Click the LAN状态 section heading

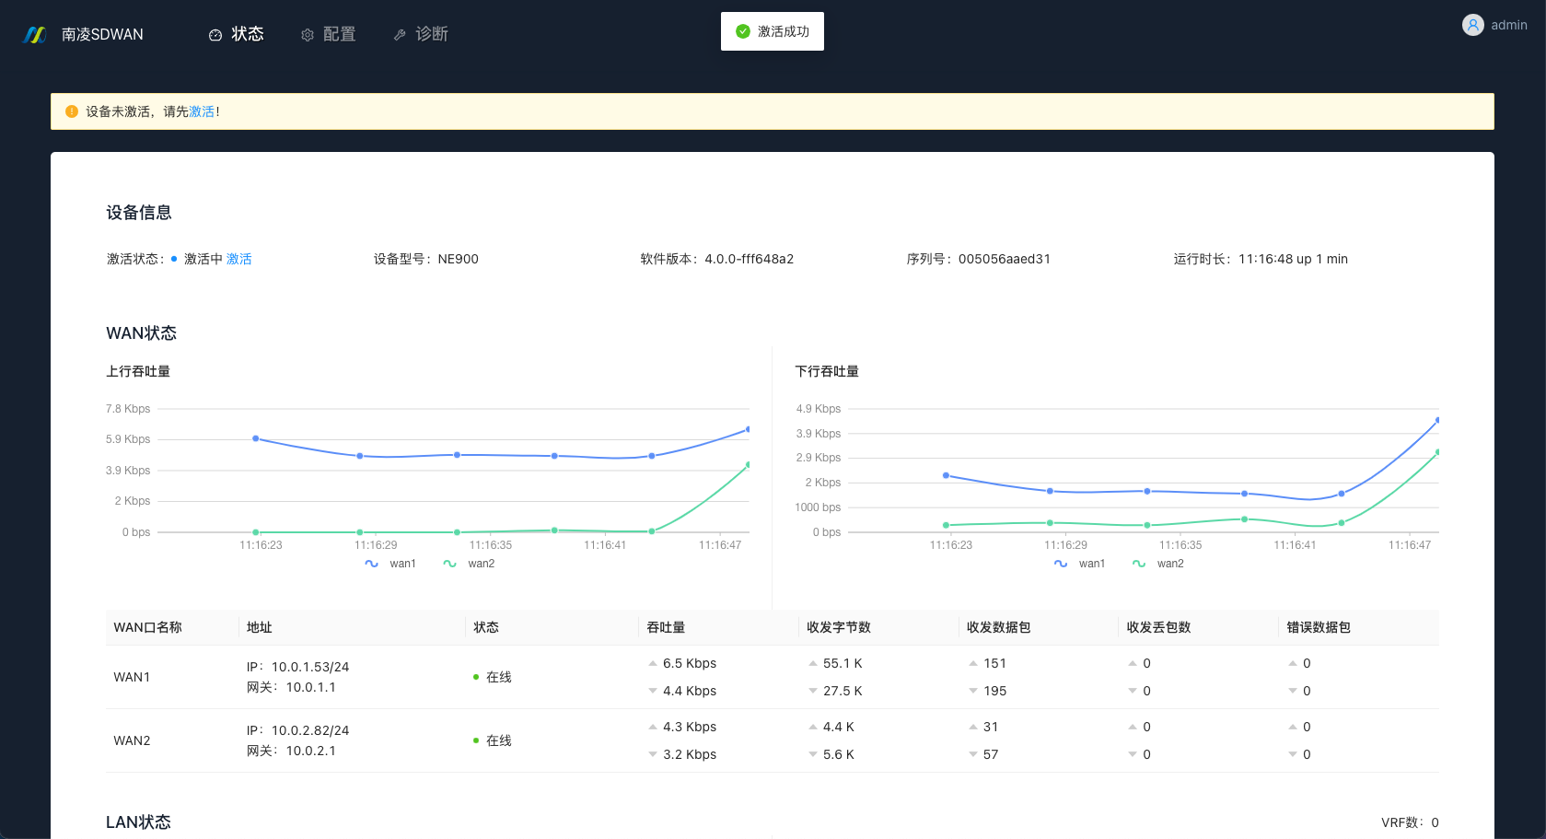click(138, 822)
